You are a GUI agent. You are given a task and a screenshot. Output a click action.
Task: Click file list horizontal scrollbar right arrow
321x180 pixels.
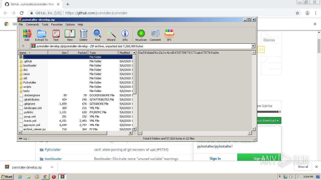click(x=130, y=133)
